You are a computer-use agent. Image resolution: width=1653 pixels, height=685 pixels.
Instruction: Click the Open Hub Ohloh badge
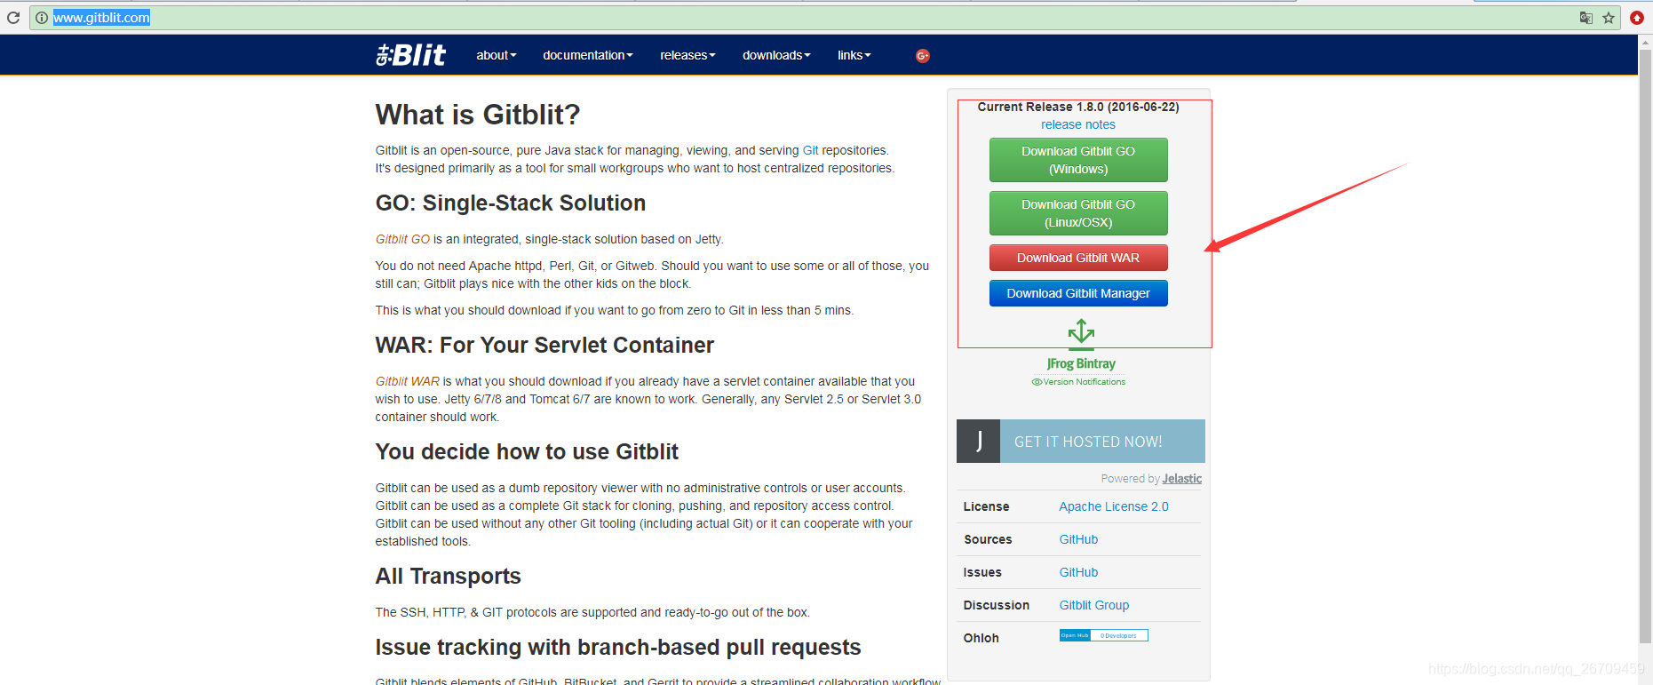[1103, 635]
